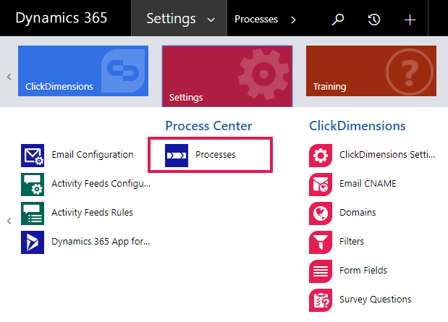This screenshot has width=448, height=322.
Task: Open recently viewed items history icon
Action: [373, 20]
